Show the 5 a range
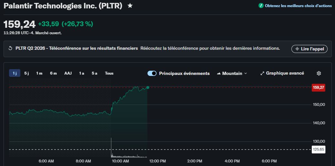Screen dimensions: 335x166 point(95,73)
